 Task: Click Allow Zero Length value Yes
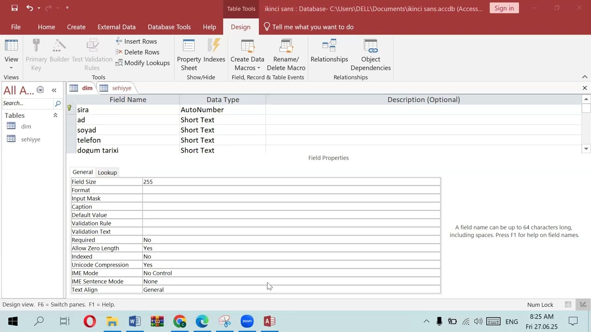tap(291, 248)
